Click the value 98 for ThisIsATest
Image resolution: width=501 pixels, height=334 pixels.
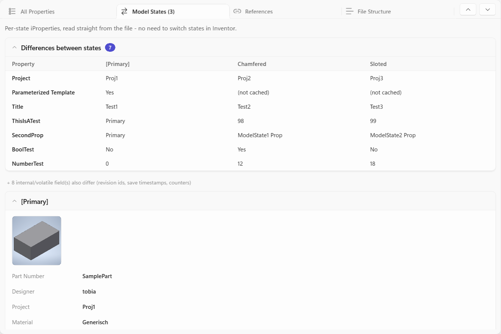point(241,121)
